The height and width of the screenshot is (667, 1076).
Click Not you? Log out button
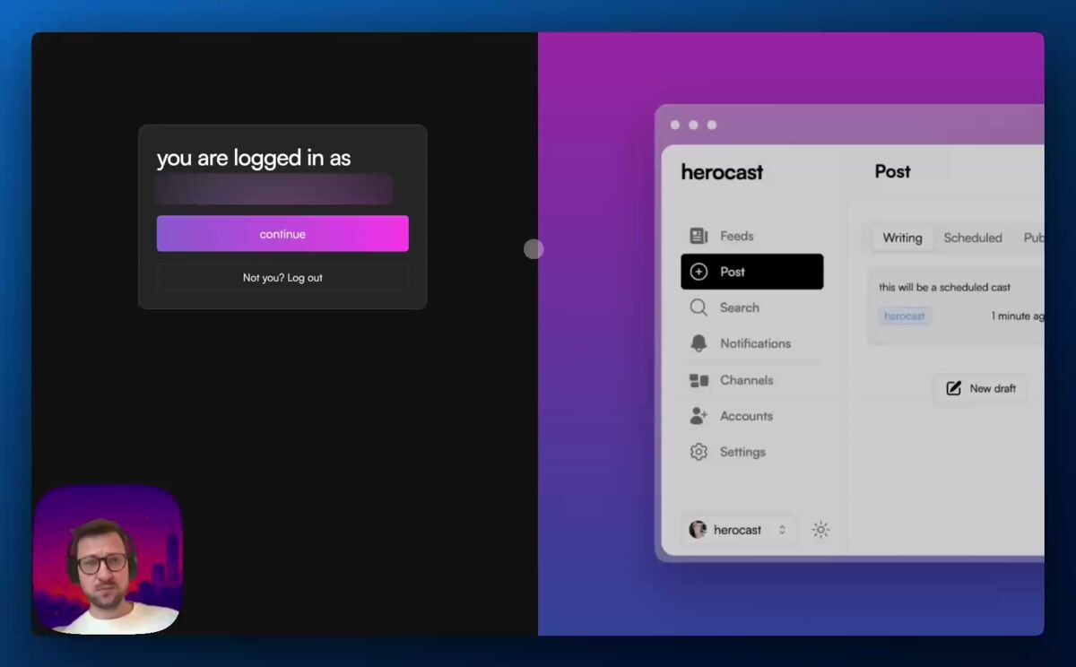tap(282, 278)
